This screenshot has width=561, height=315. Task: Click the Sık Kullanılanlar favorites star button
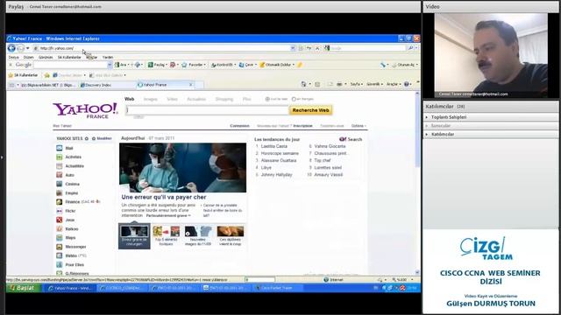[23, 75]
